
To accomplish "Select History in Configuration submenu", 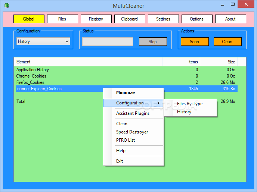I will (x=190, y=112).
